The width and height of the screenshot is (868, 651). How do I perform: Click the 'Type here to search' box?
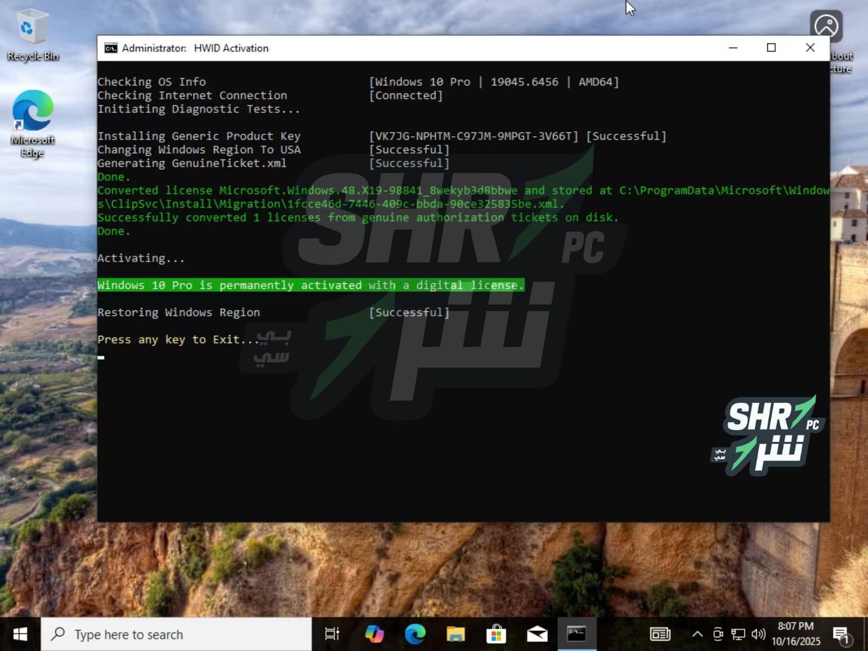click(176, 634)
